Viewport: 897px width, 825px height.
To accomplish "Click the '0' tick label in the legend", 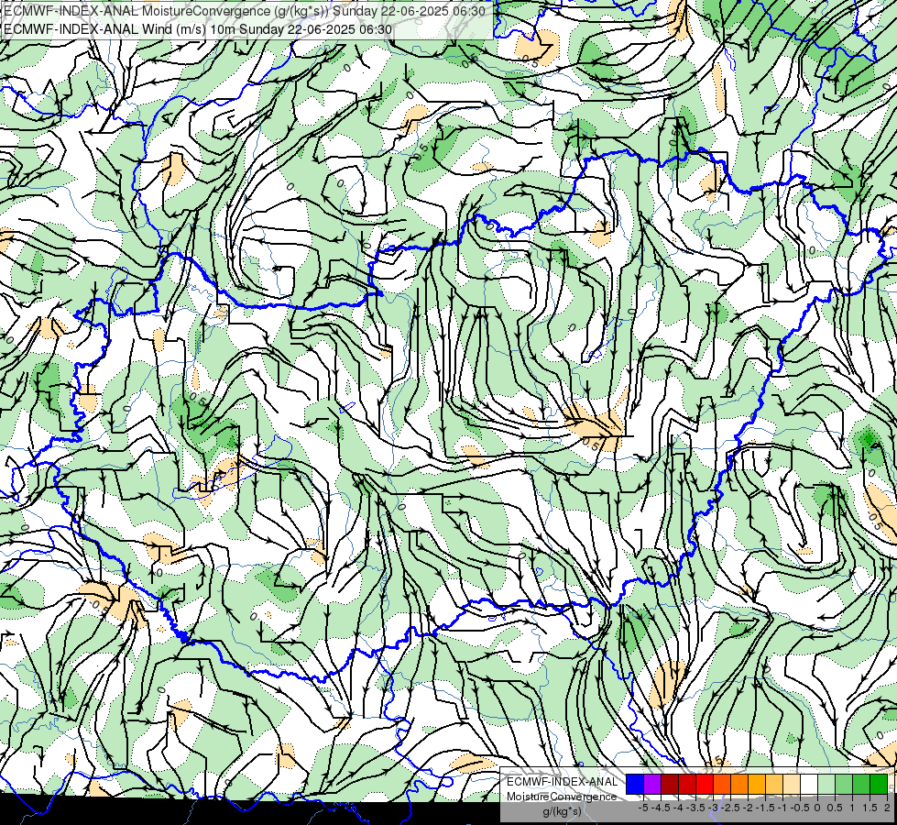I will 817,808.
